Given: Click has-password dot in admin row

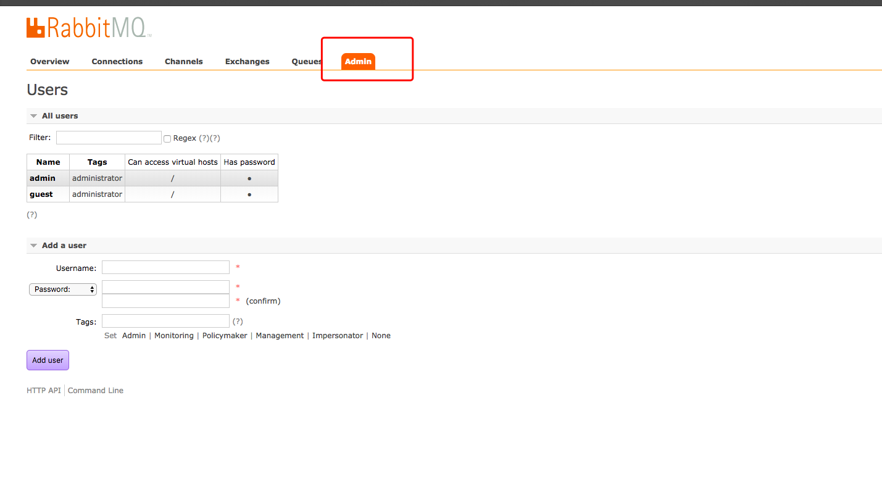Looking at the screenshot, I should 249,178.
